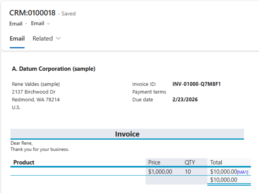Click the [MA1] comment link
This screenshot has height=193, width=259.
click(x=242, y=172)
